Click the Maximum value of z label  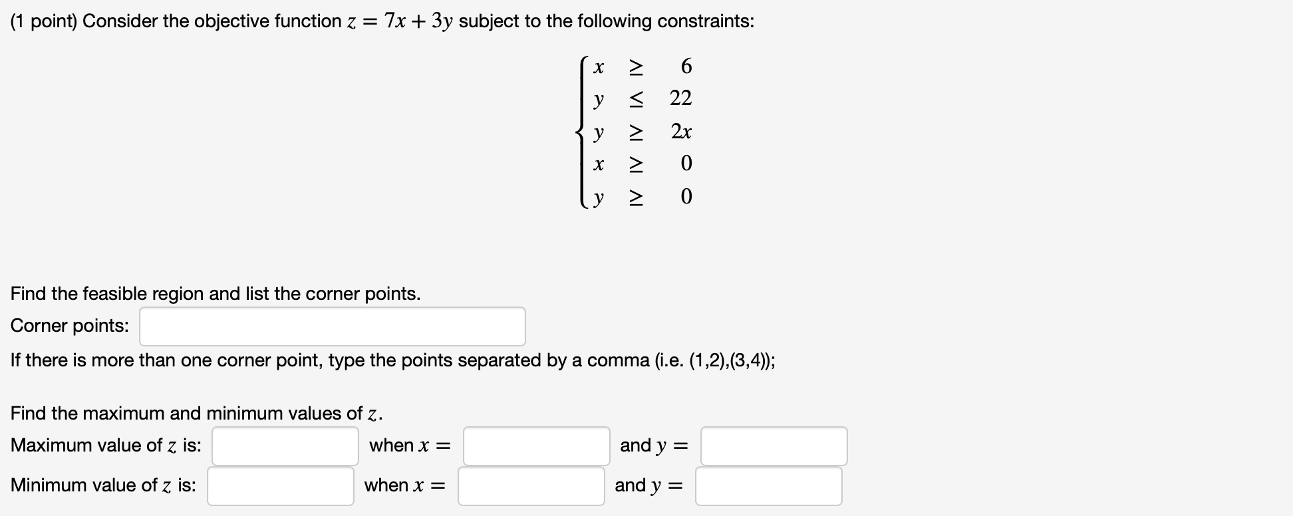point(106,446)
